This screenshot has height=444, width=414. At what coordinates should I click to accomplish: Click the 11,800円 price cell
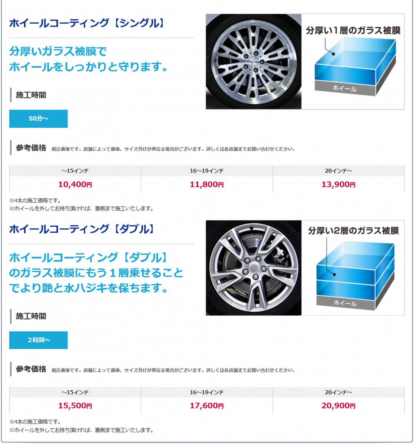[207, 184]
